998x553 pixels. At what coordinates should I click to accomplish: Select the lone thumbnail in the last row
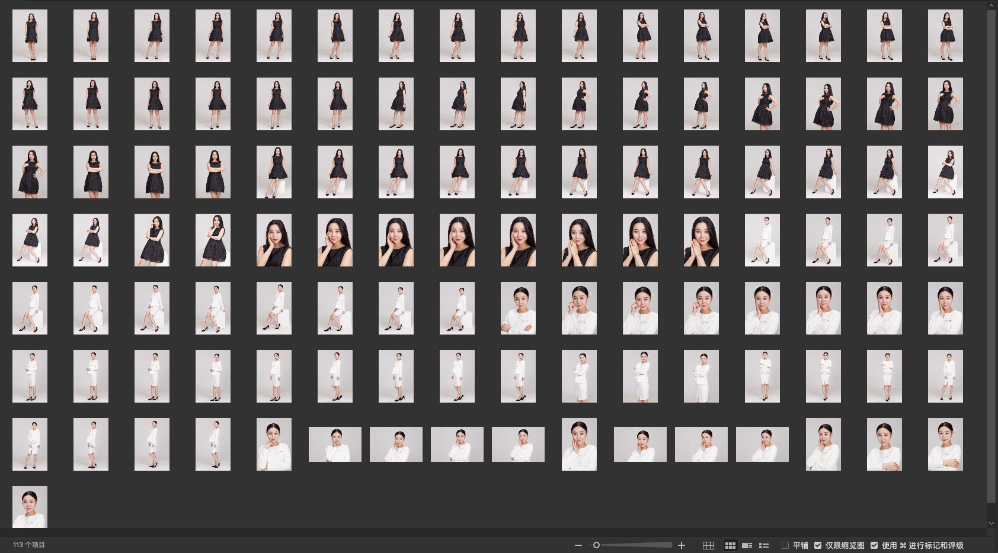coord(30,506)
